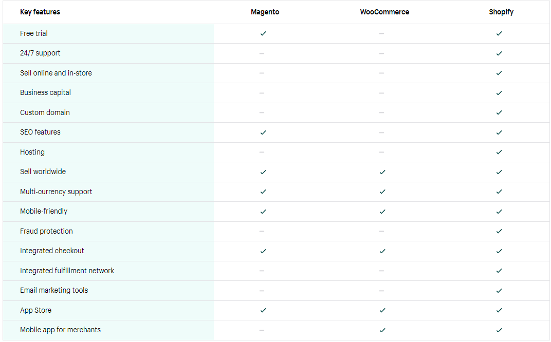The height and width of the screenshot is (342, 551).
Task: Select the Free trial row label
Action: pos(34,33)
